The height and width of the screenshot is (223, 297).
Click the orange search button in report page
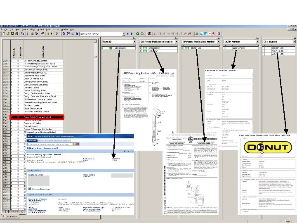[x=75, y=144]
